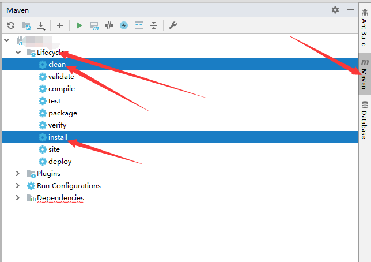
Task: Click Expand All toolbar icon
Action: point(139,25)
